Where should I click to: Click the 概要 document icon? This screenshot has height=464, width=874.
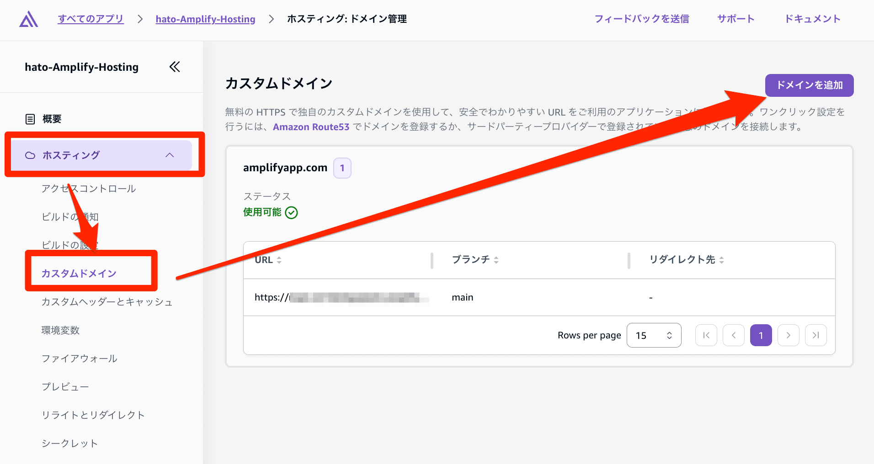(x=30, y=119)
